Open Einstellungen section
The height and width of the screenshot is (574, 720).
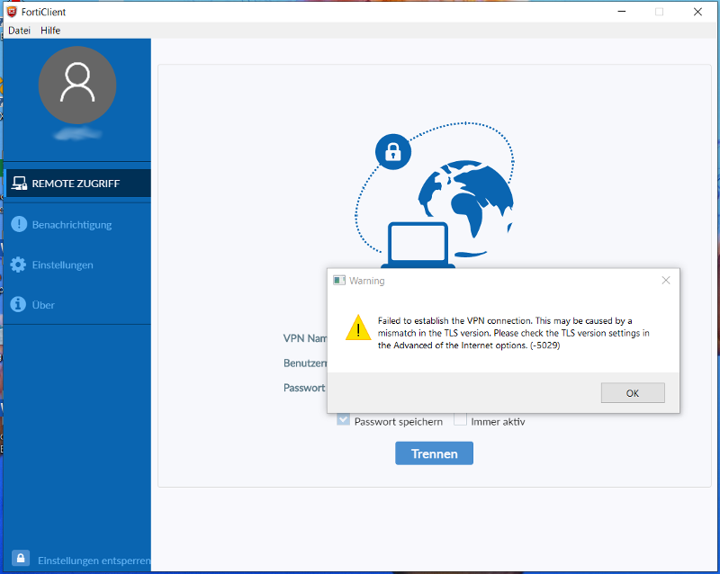[x=62, y=265]
